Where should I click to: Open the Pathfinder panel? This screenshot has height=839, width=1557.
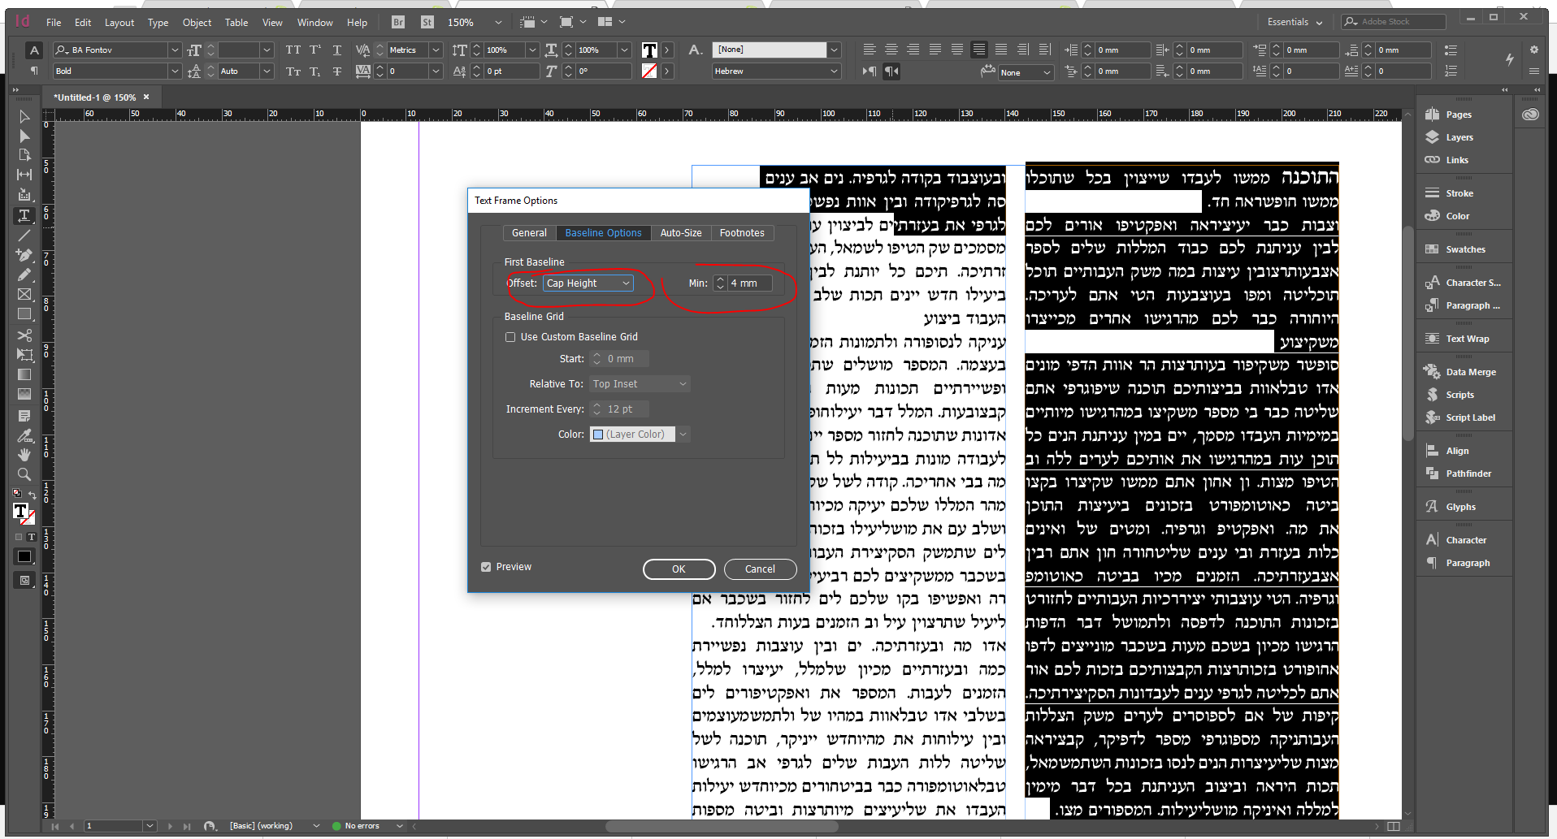coord(1468,474)
